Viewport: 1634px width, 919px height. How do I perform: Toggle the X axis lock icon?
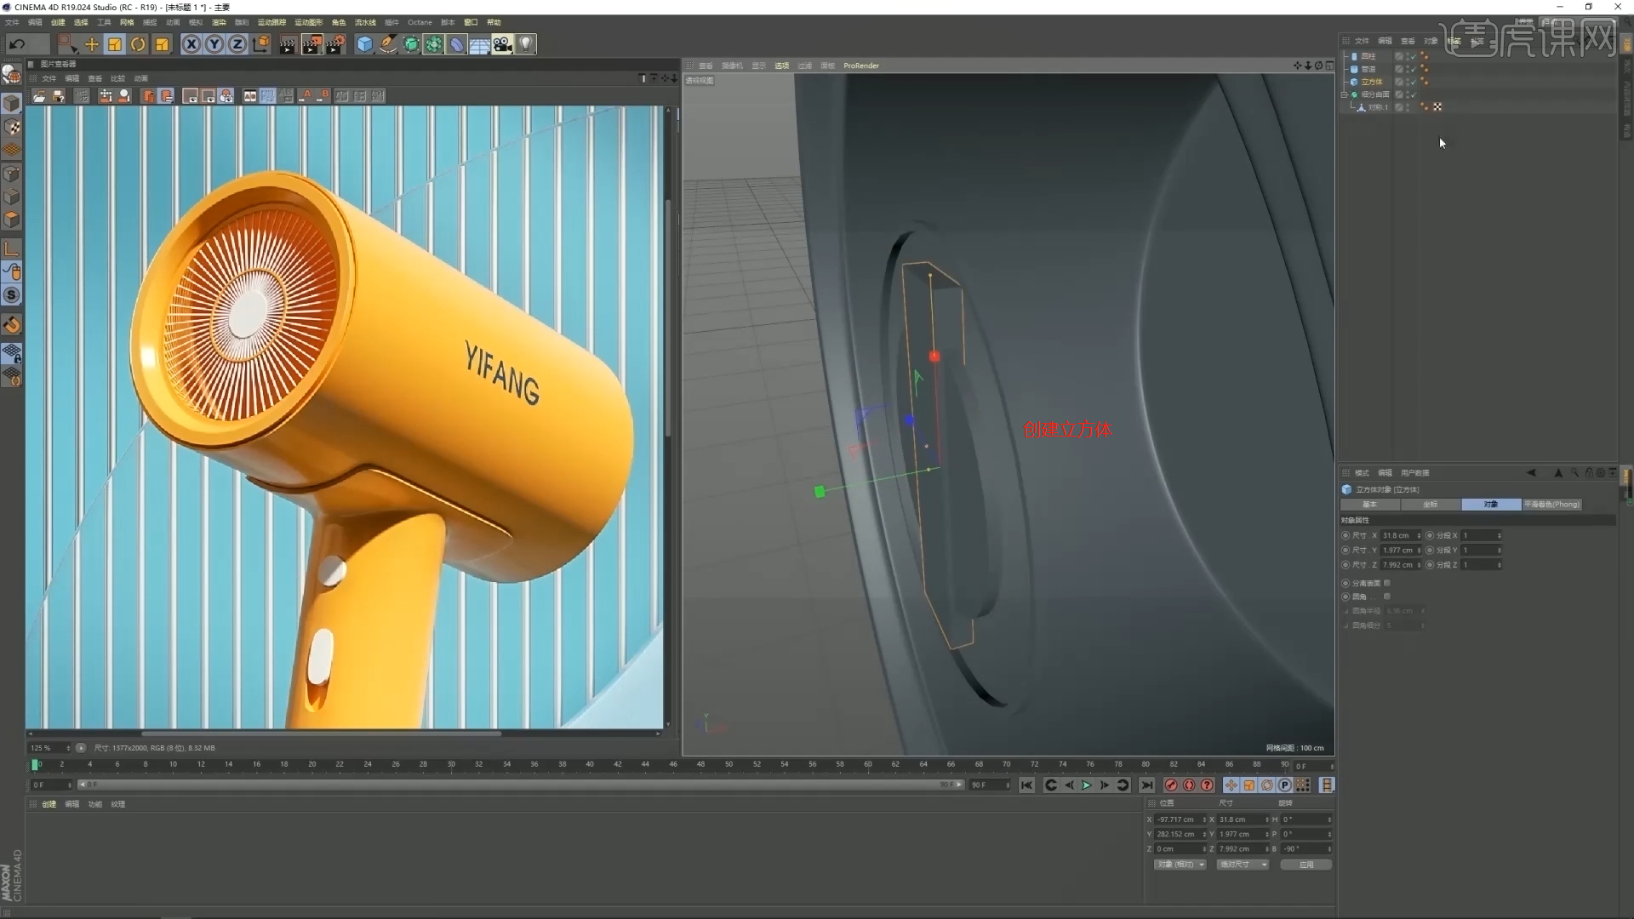coord(191,44)
